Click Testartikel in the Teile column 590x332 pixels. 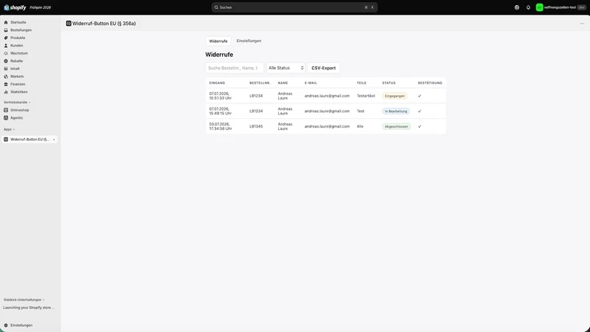(x=366, y=96)
